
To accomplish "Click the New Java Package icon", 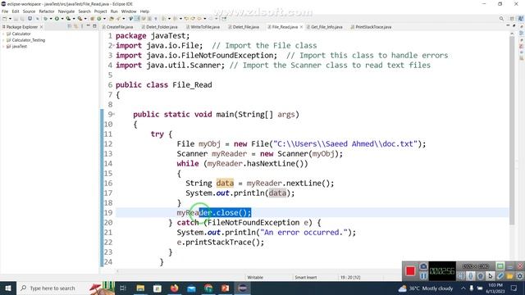I will coord(92,19).
